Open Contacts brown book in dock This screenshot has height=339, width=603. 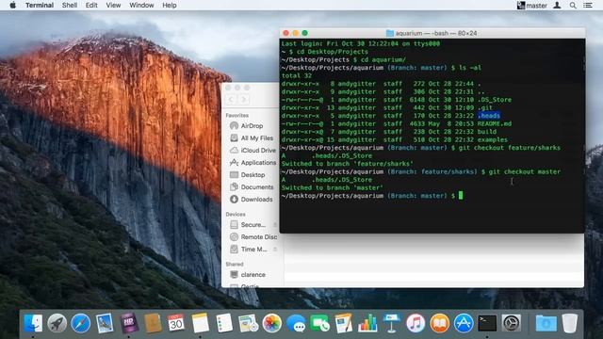153,323
